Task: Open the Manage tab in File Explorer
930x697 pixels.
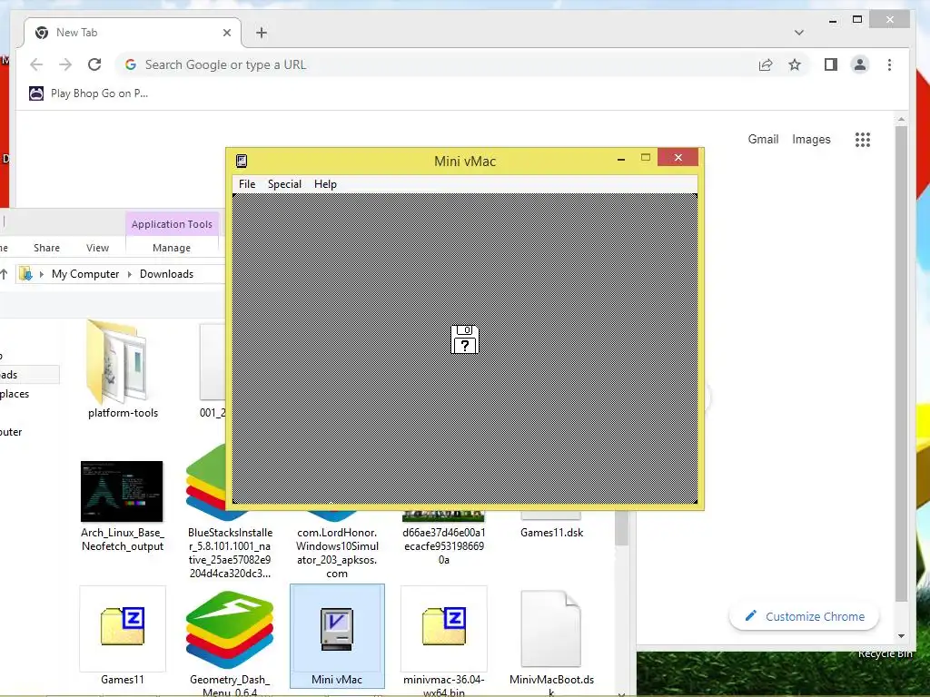Action: click(x=172, y=248)
